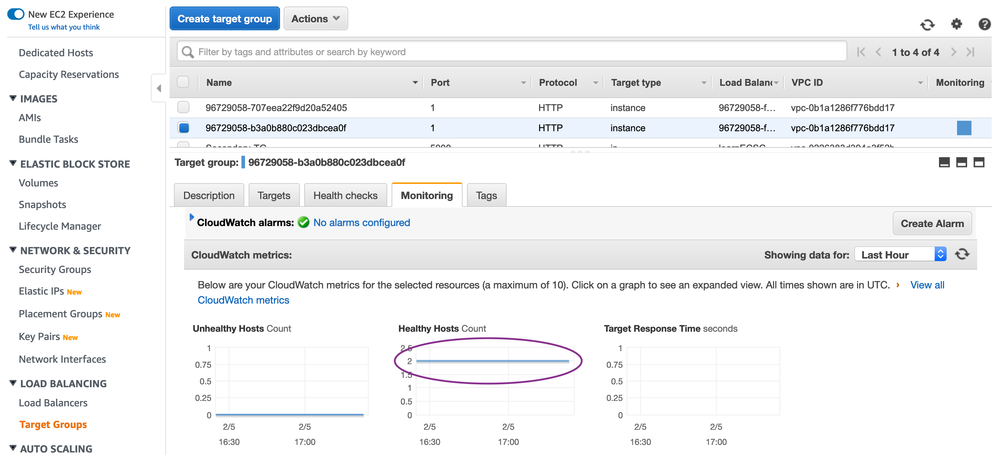Set details pane to split half view

[x=961, y=162]
